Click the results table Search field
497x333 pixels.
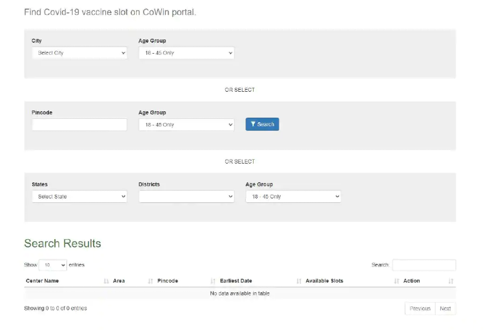point(424,264)
